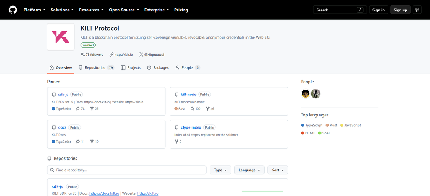Open the Type filter dropdown
The height and width of the screenshot is (196, 430).
pyautogui.click(x=220, y=170)
